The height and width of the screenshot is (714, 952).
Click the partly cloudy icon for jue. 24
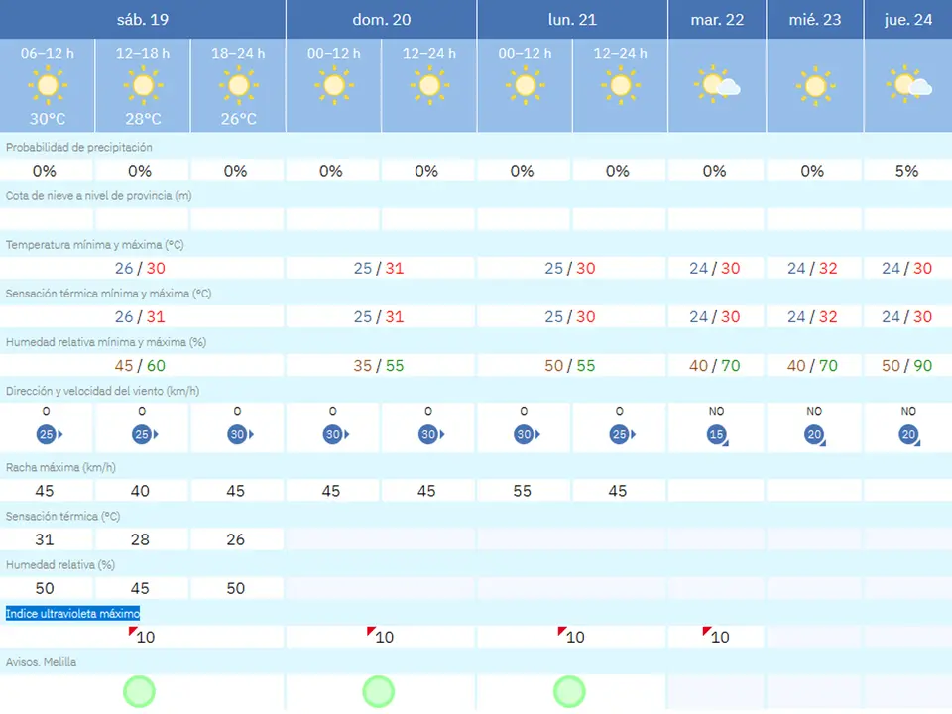pos(909,84)
